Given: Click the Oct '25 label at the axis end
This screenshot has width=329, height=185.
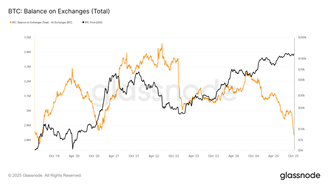Looking at the screenshot, I should pos(293,156).
